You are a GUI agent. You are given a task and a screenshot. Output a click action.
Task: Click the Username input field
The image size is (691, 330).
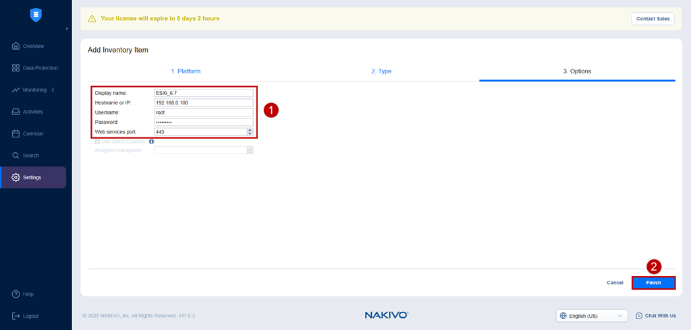(204, 112)
